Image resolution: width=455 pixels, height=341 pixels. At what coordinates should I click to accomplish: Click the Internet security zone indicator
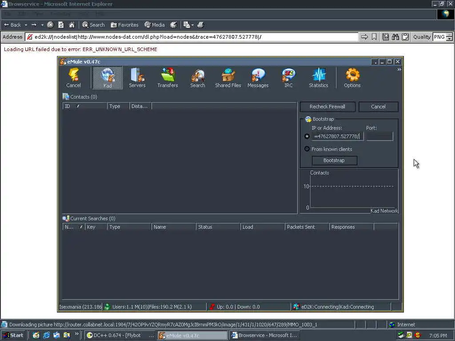[402, 325]
